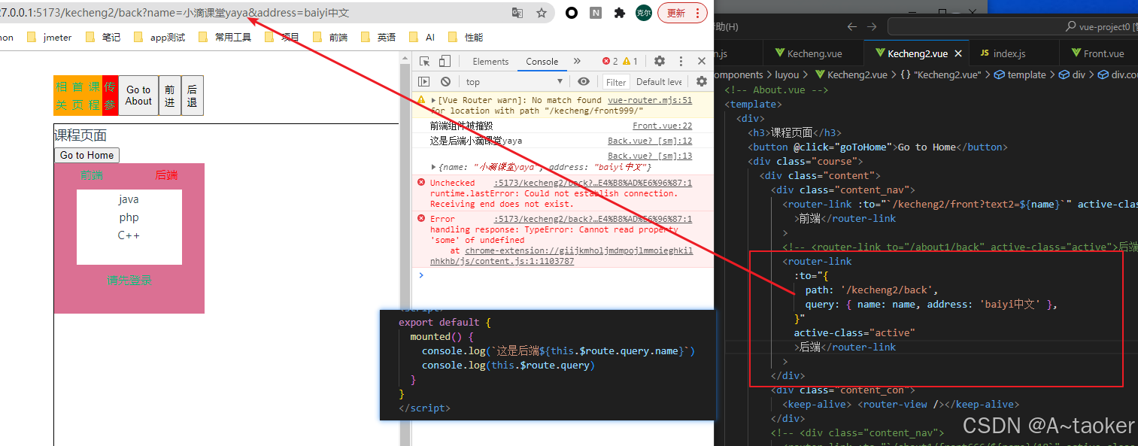The image size is (1138, 446).
Task: Click the java item in course list
Action: [x=129, y=199]
